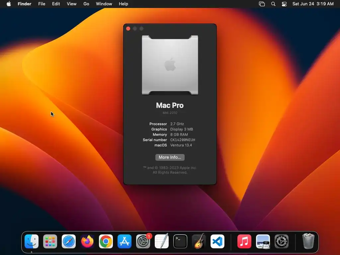
Task: Click the Ventura 13.4 macOS version
Action: [181, 145]
